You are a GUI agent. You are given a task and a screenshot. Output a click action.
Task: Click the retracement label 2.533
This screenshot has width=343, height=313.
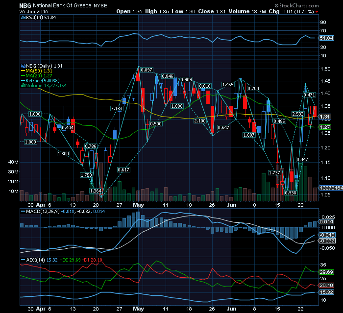(298, 114)
